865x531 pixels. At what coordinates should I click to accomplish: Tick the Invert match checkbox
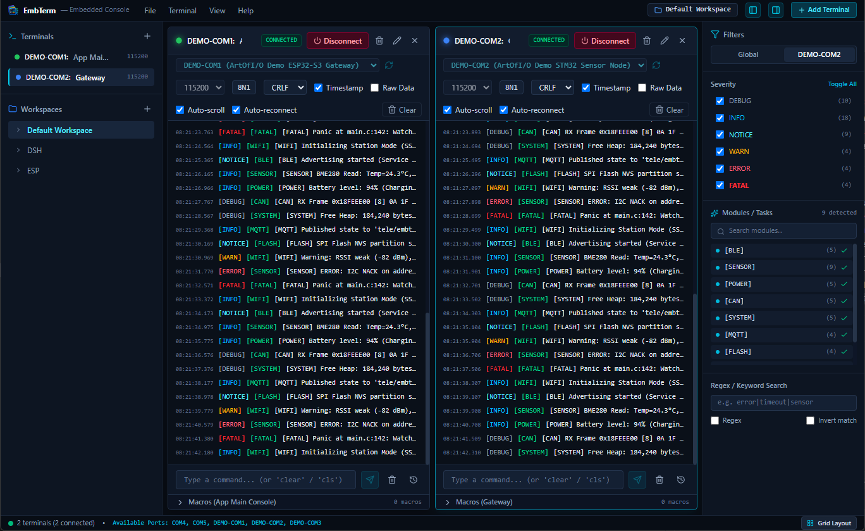[810, 420]
